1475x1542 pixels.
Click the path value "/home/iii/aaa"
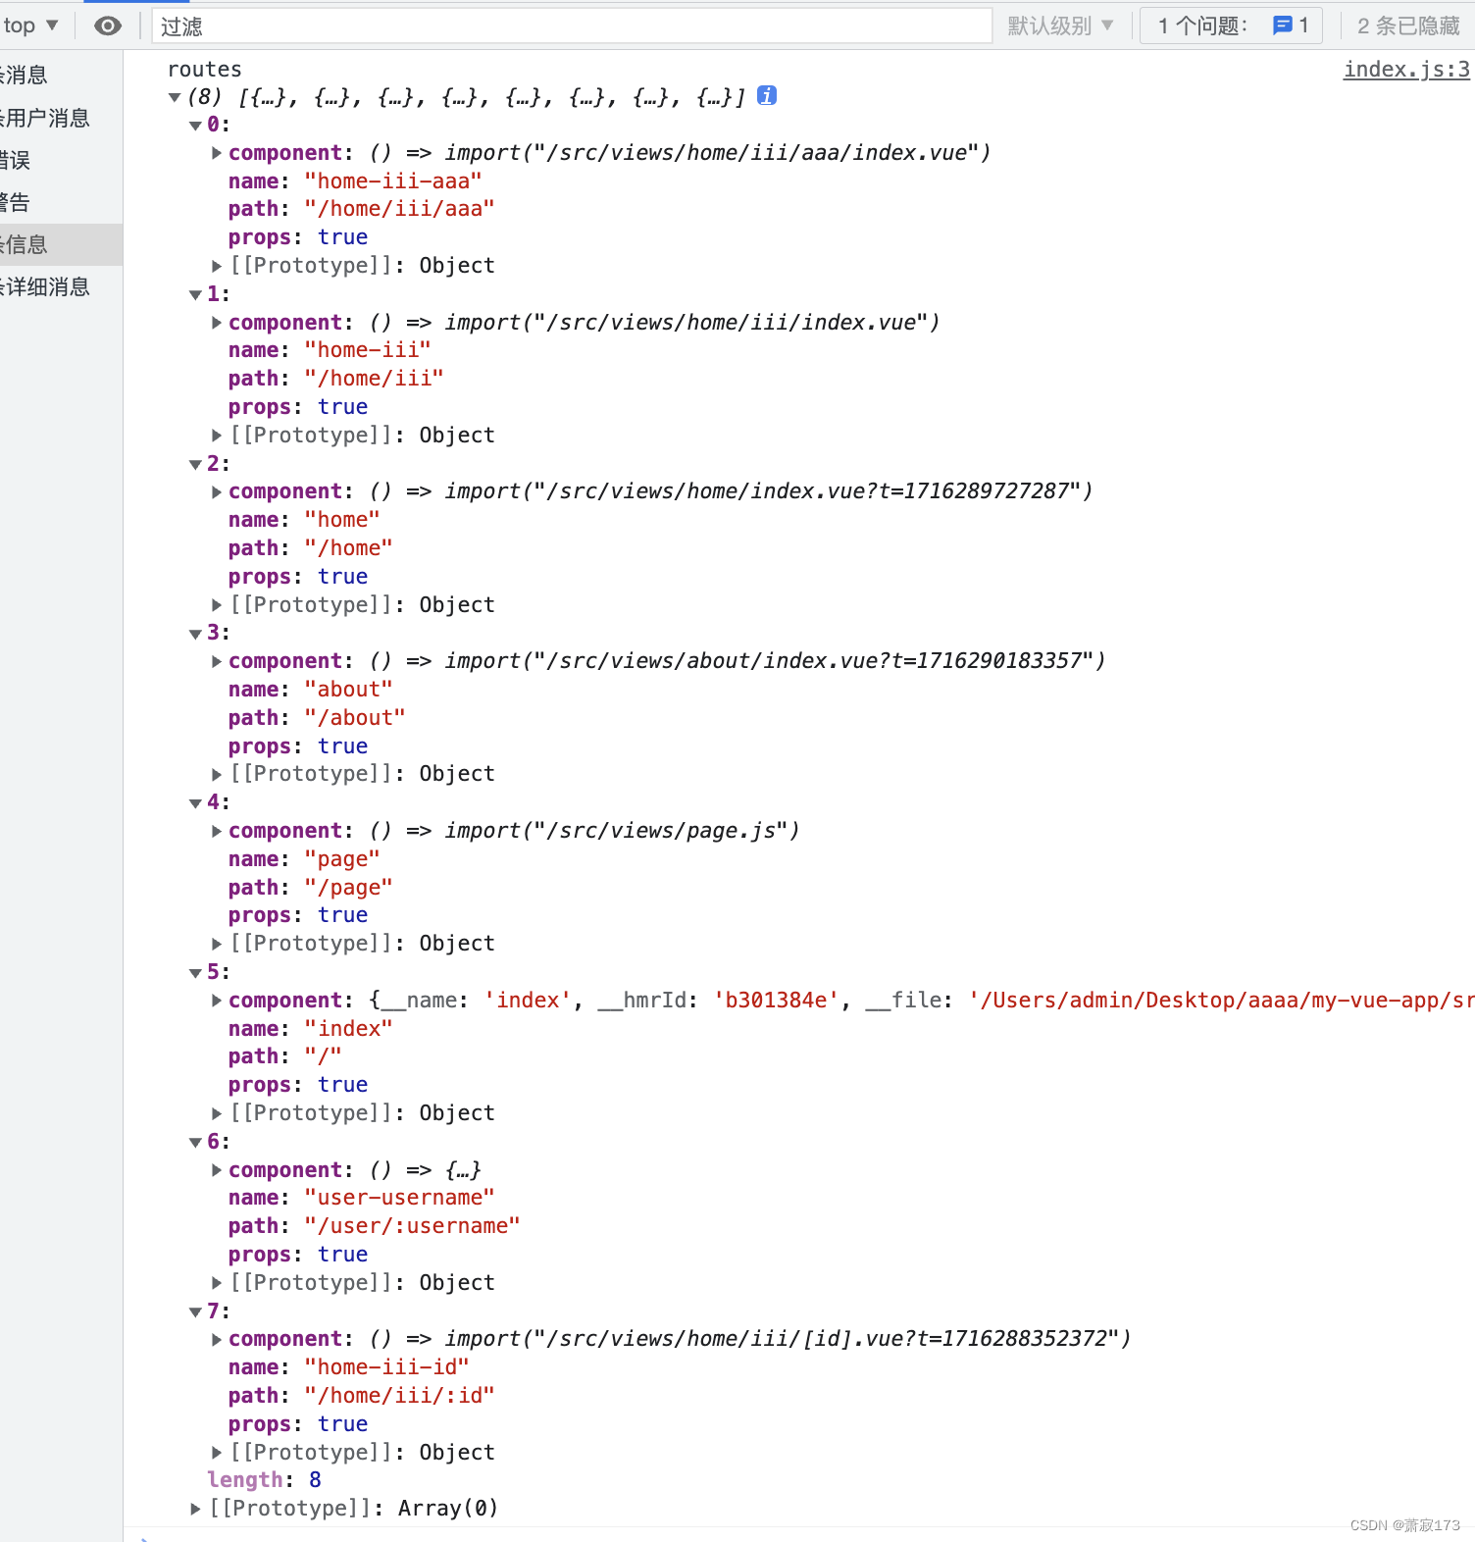pos(399,209)
